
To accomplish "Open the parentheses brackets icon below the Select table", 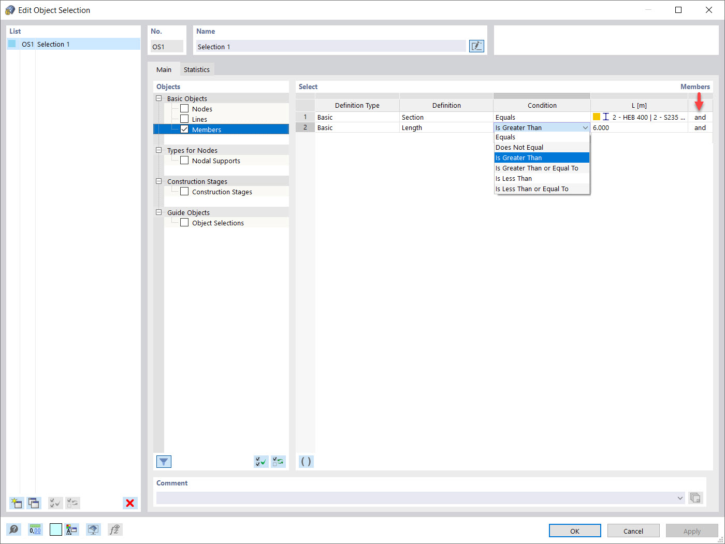I will (x=306, y=461).
